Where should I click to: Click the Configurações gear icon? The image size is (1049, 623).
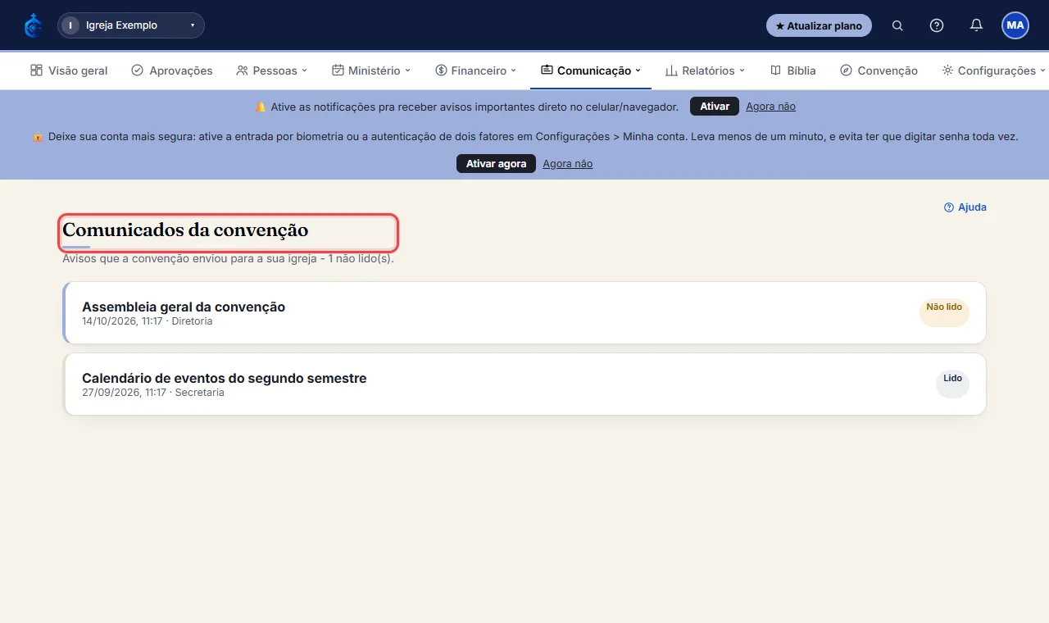point(947,70)
